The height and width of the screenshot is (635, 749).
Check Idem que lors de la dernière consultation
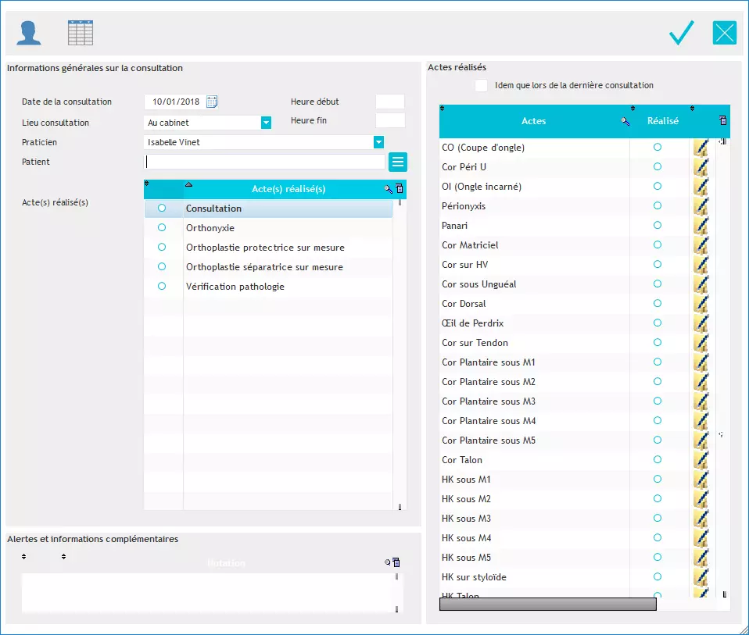coord(482,85)
